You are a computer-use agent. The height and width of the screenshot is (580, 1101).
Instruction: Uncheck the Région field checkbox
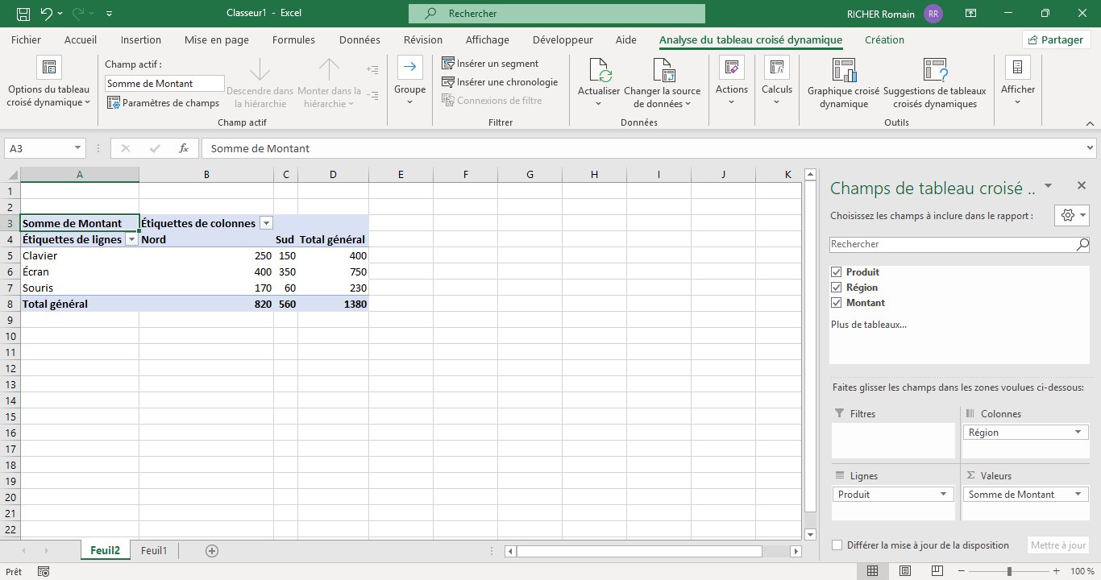coord(836,288)
